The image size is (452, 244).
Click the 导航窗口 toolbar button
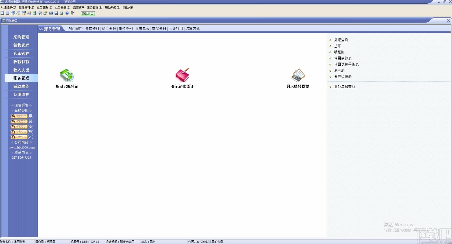click(88, 14)
